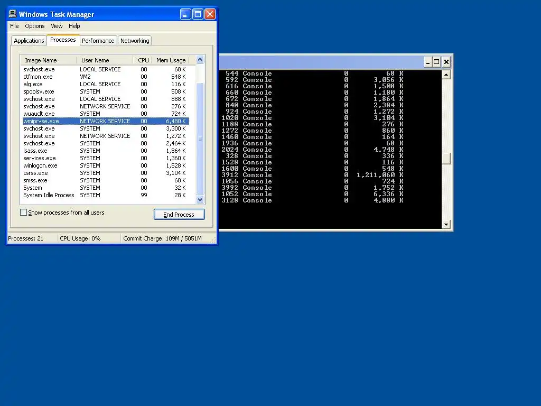The image size is (541, 406).
Task: Maximize the Windows Task Manager window
Action: point(198,14)
